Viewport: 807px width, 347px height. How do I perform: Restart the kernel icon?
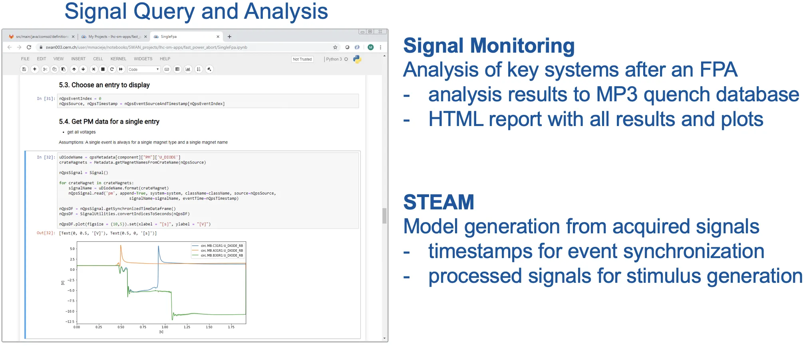(112, 69)
